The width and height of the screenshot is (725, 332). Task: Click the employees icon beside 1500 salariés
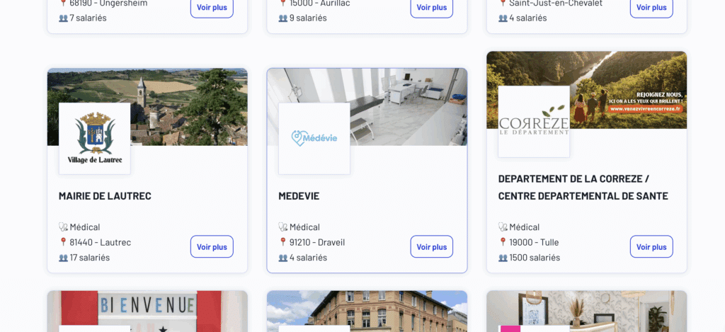tap(503, 258)
